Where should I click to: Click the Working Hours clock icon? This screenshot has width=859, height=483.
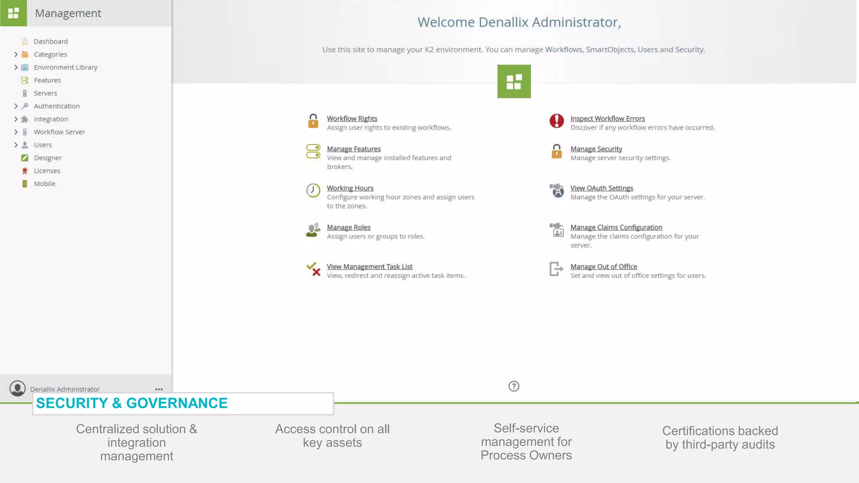point(313,191)
